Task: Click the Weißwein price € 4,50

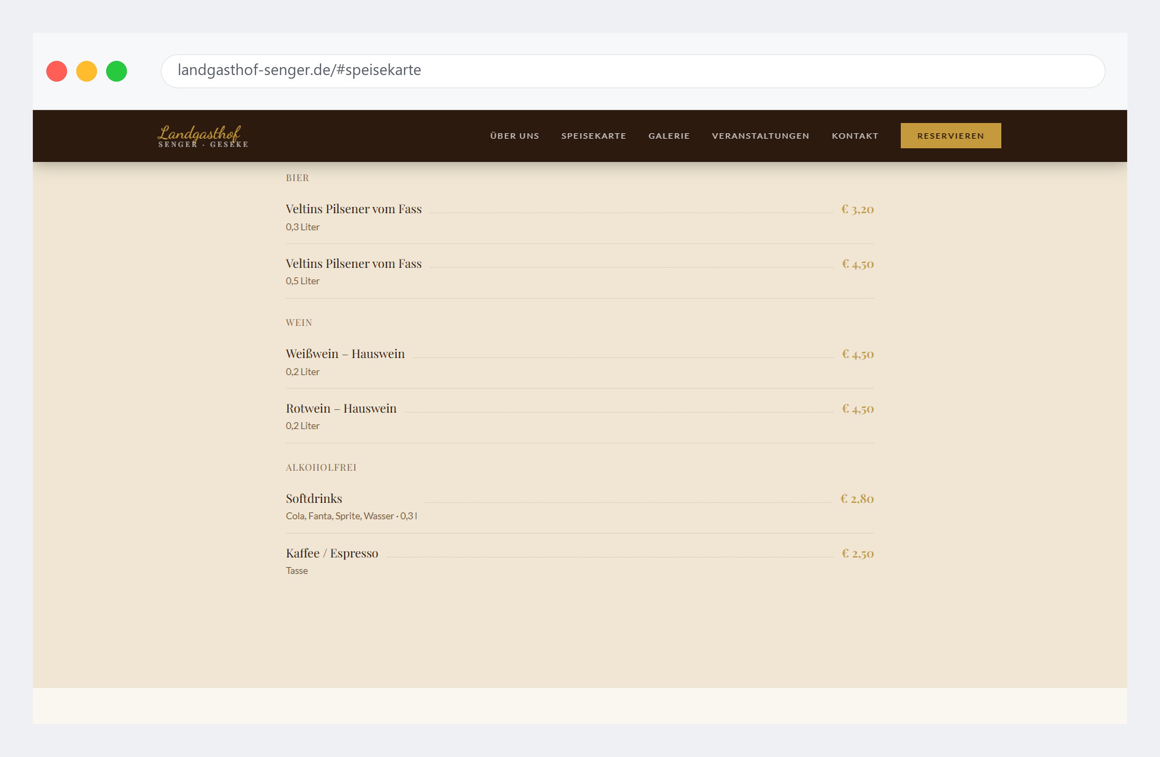Action: point(858,354)
